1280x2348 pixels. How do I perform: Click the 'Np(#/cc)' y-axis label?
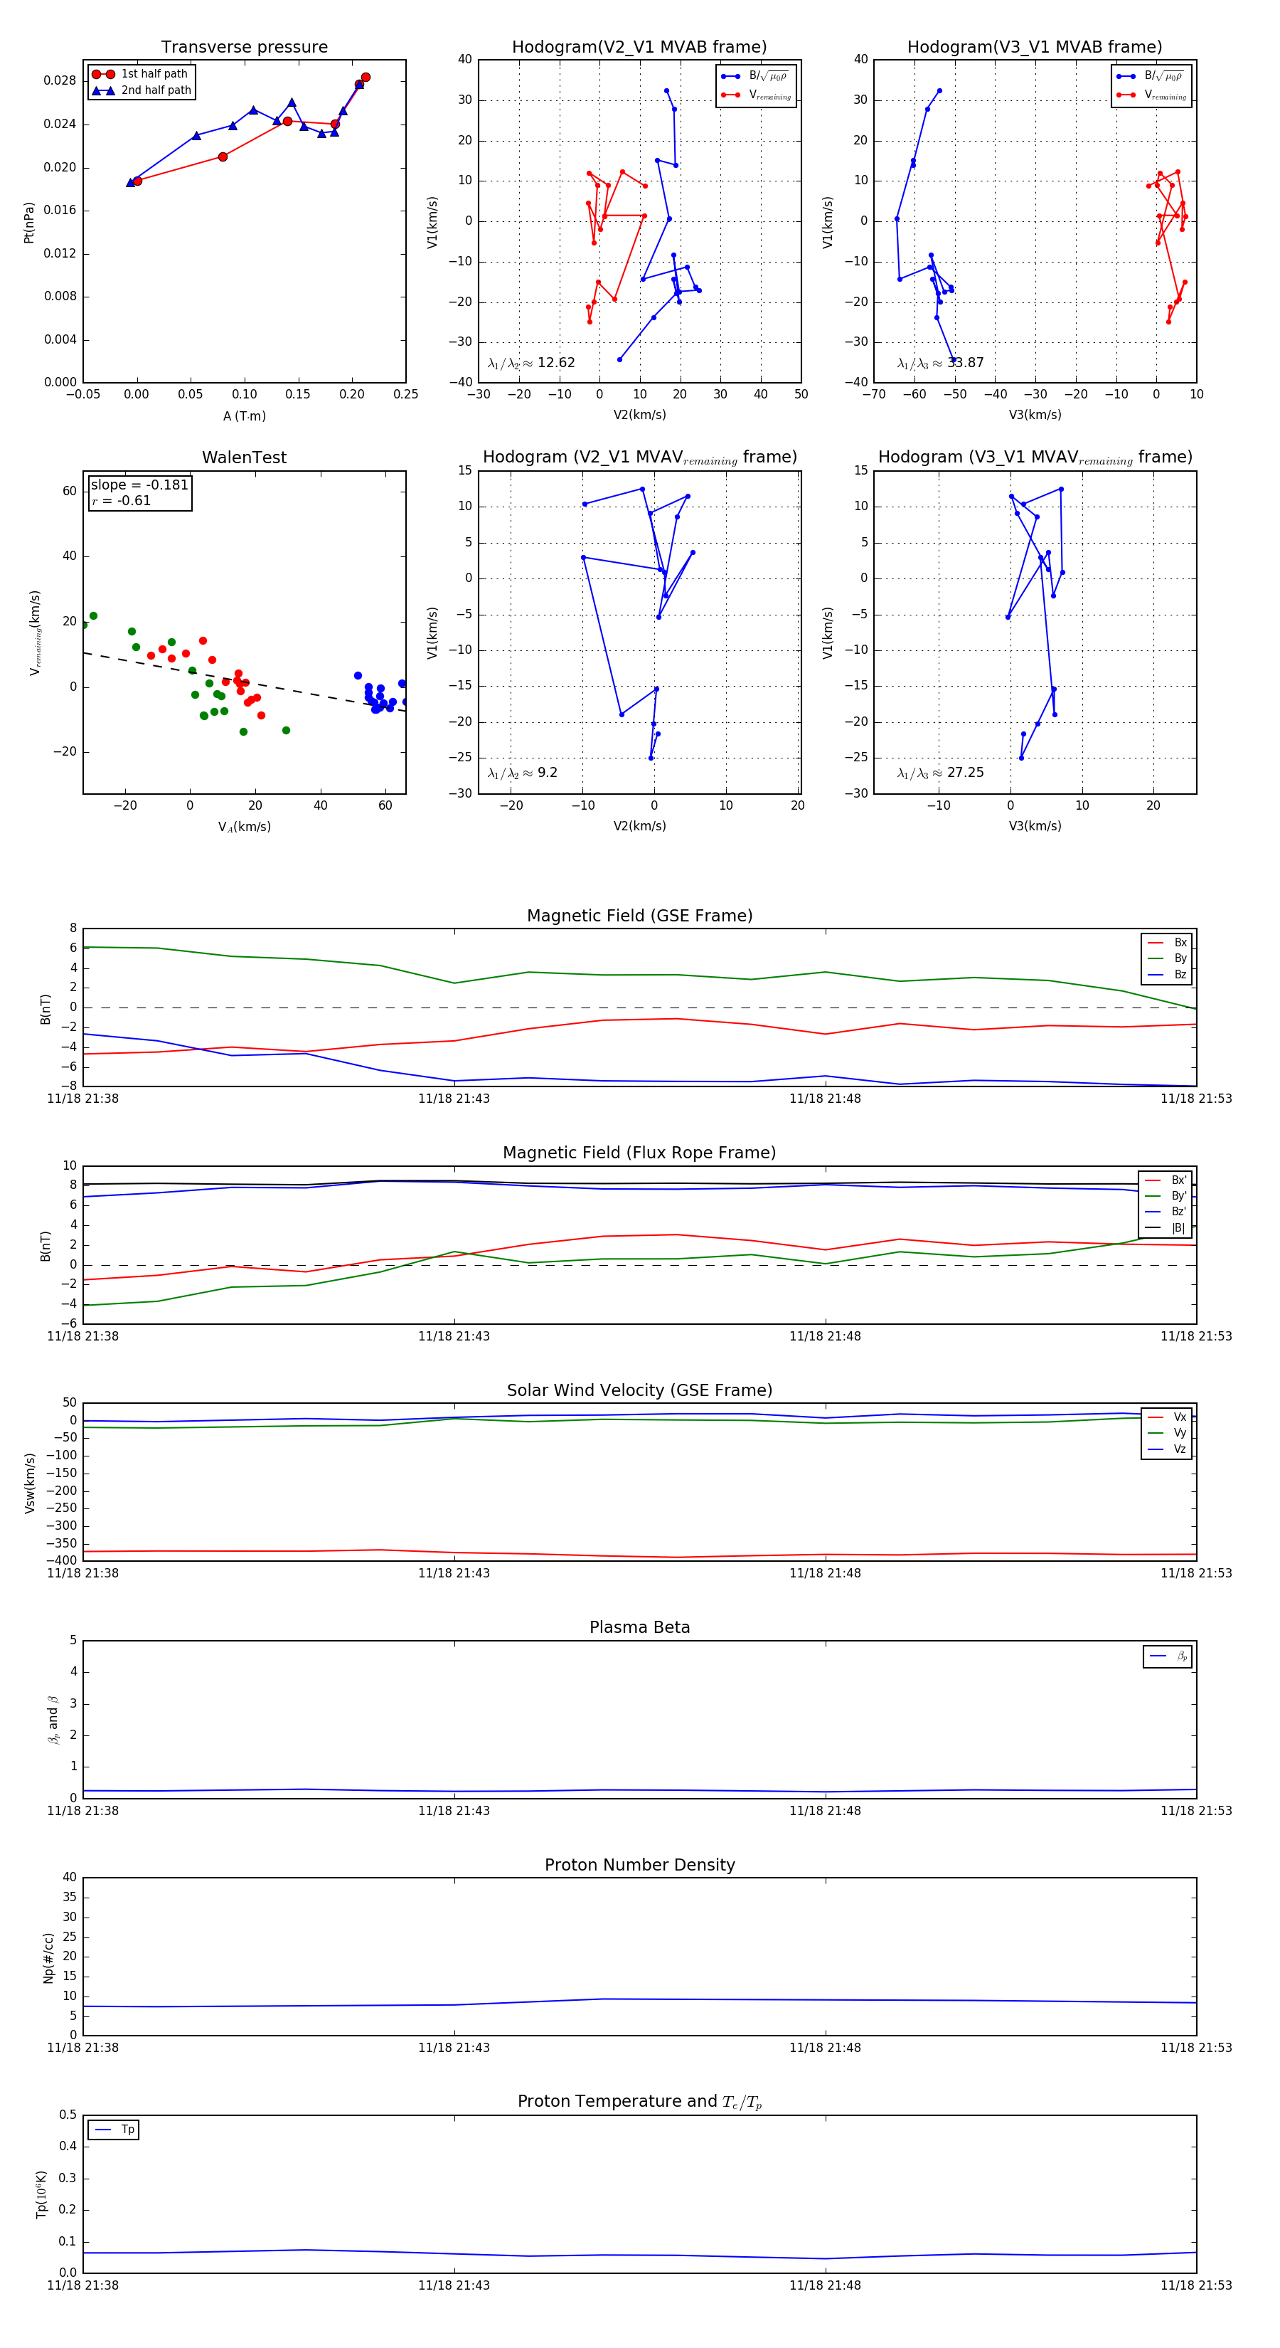pyautogui.click(x=48, y=1957)
